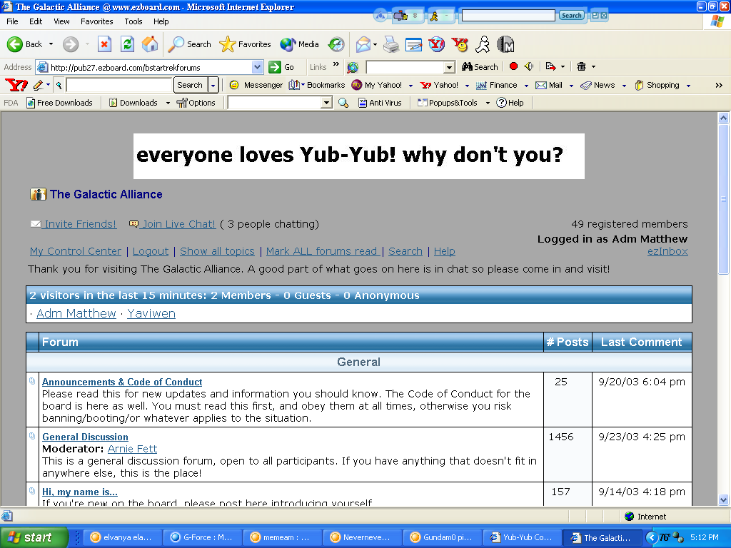731x548 pixels.
Task: Go to the Home page icon
Action: coord(150,44)
